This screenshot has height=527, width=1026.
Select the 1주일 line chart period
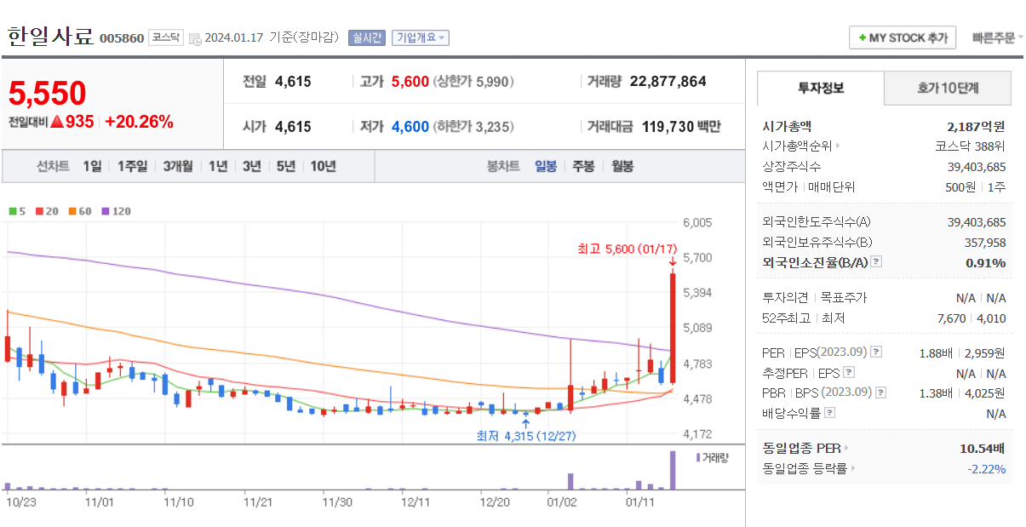coord(132,167)
